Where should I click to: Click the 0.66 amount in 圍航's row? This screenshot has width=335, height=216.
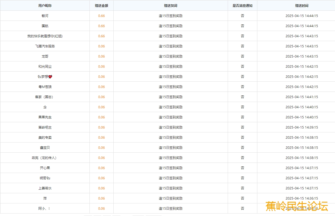(x=101, y=26)
